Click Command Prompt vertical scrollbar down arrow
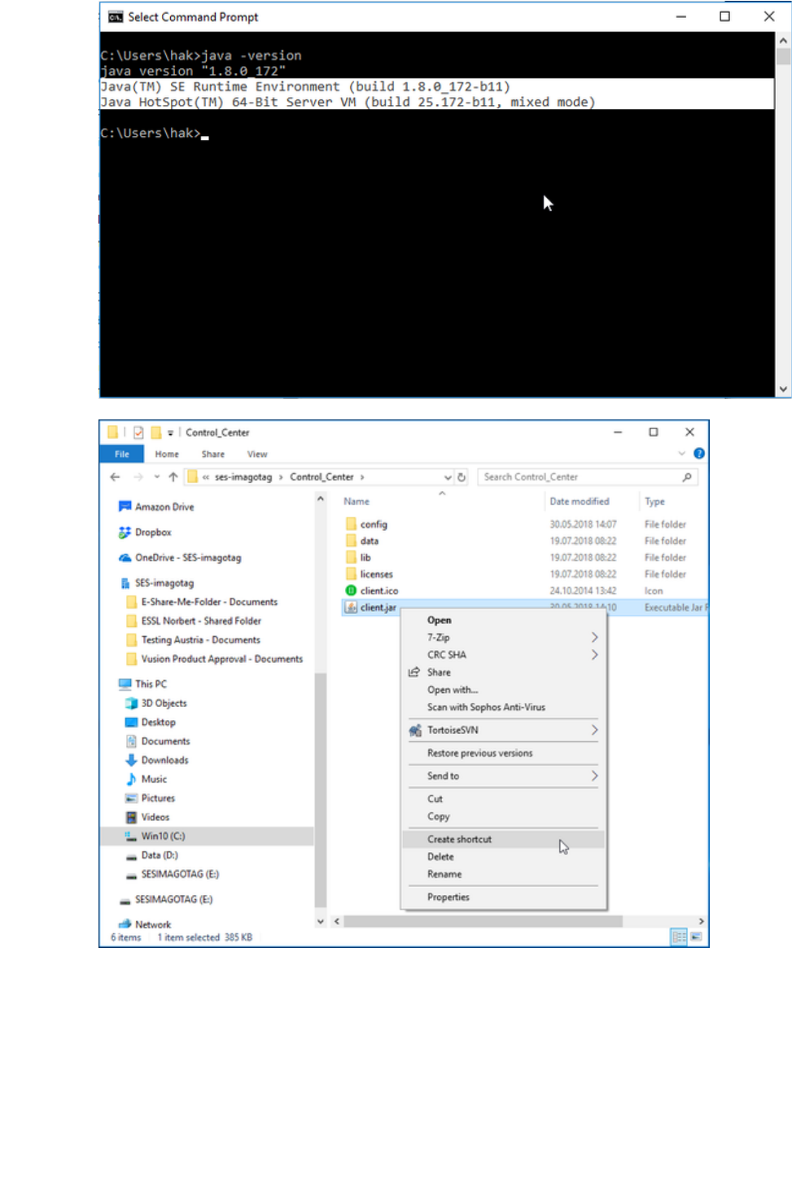792x1194 pixels. [x=783, y=389]
